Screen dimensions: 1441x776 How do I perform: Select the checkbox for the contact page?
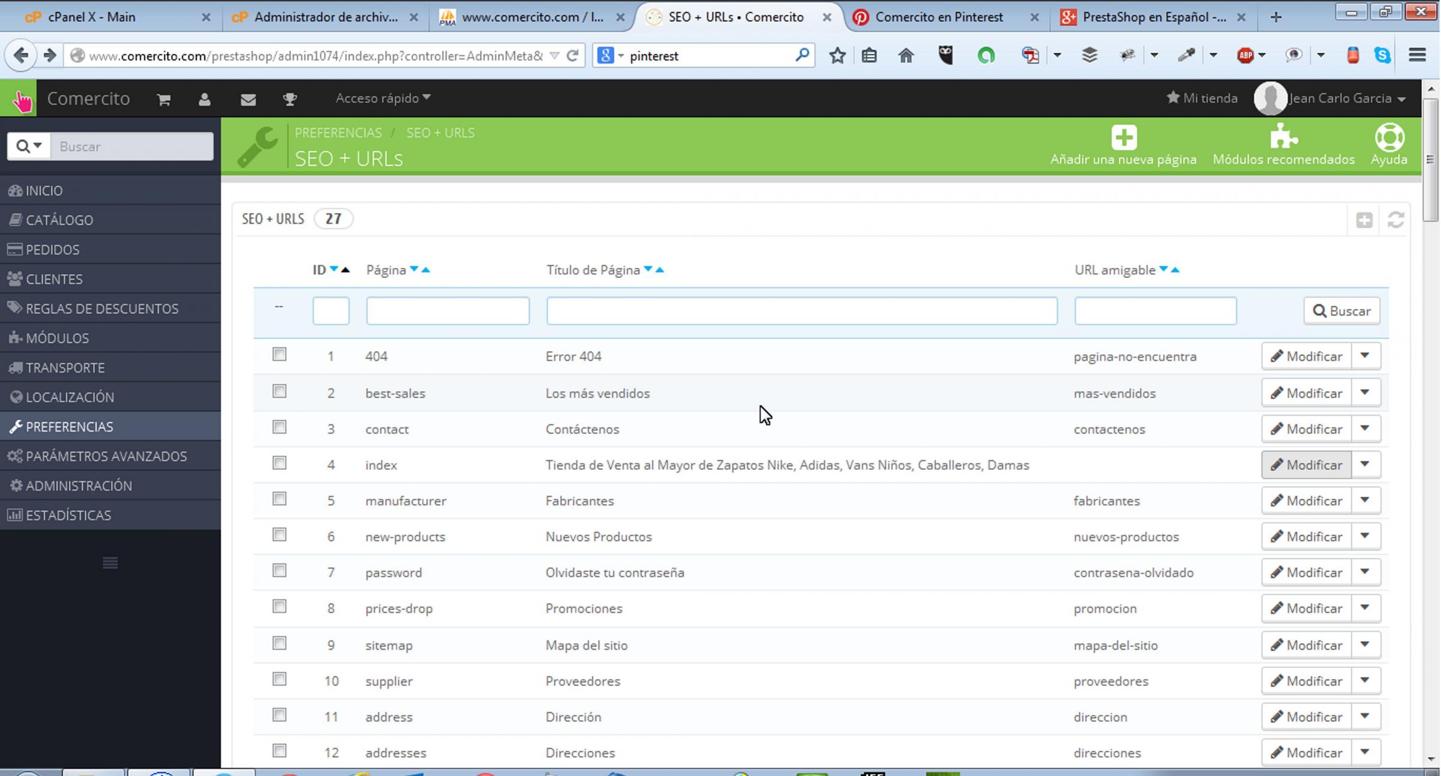[279, 427]
